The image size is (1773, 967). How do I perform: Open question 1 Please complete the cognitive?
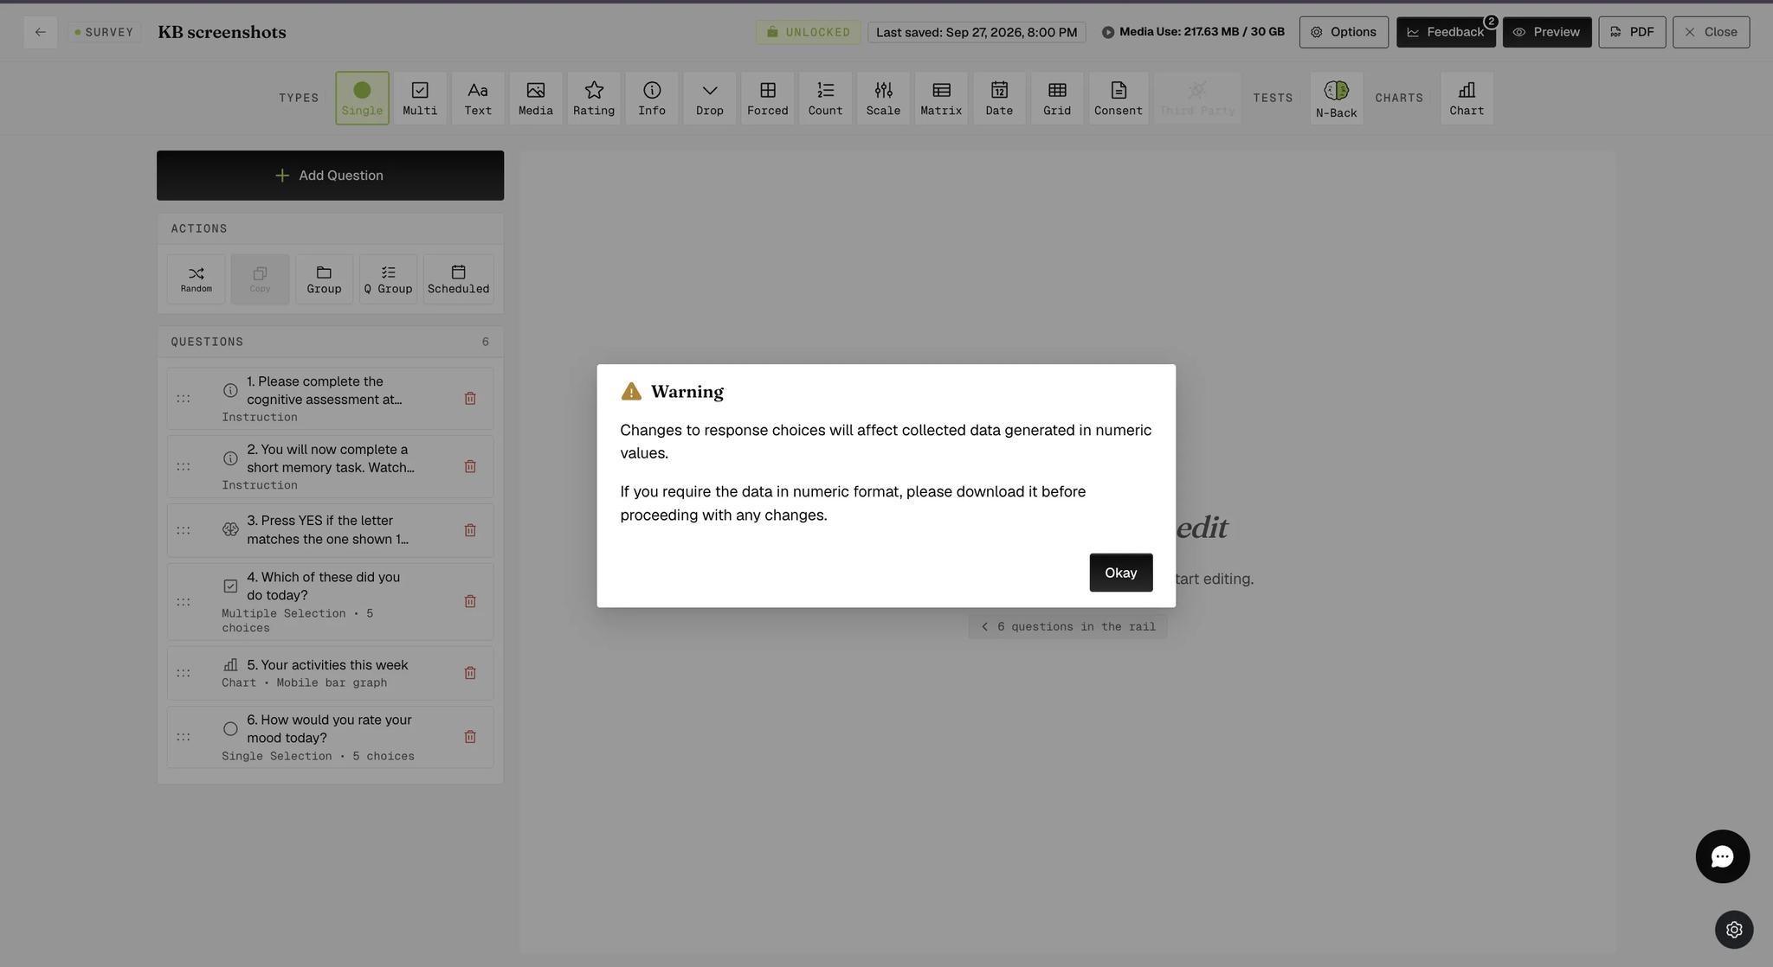click(330, 399)
